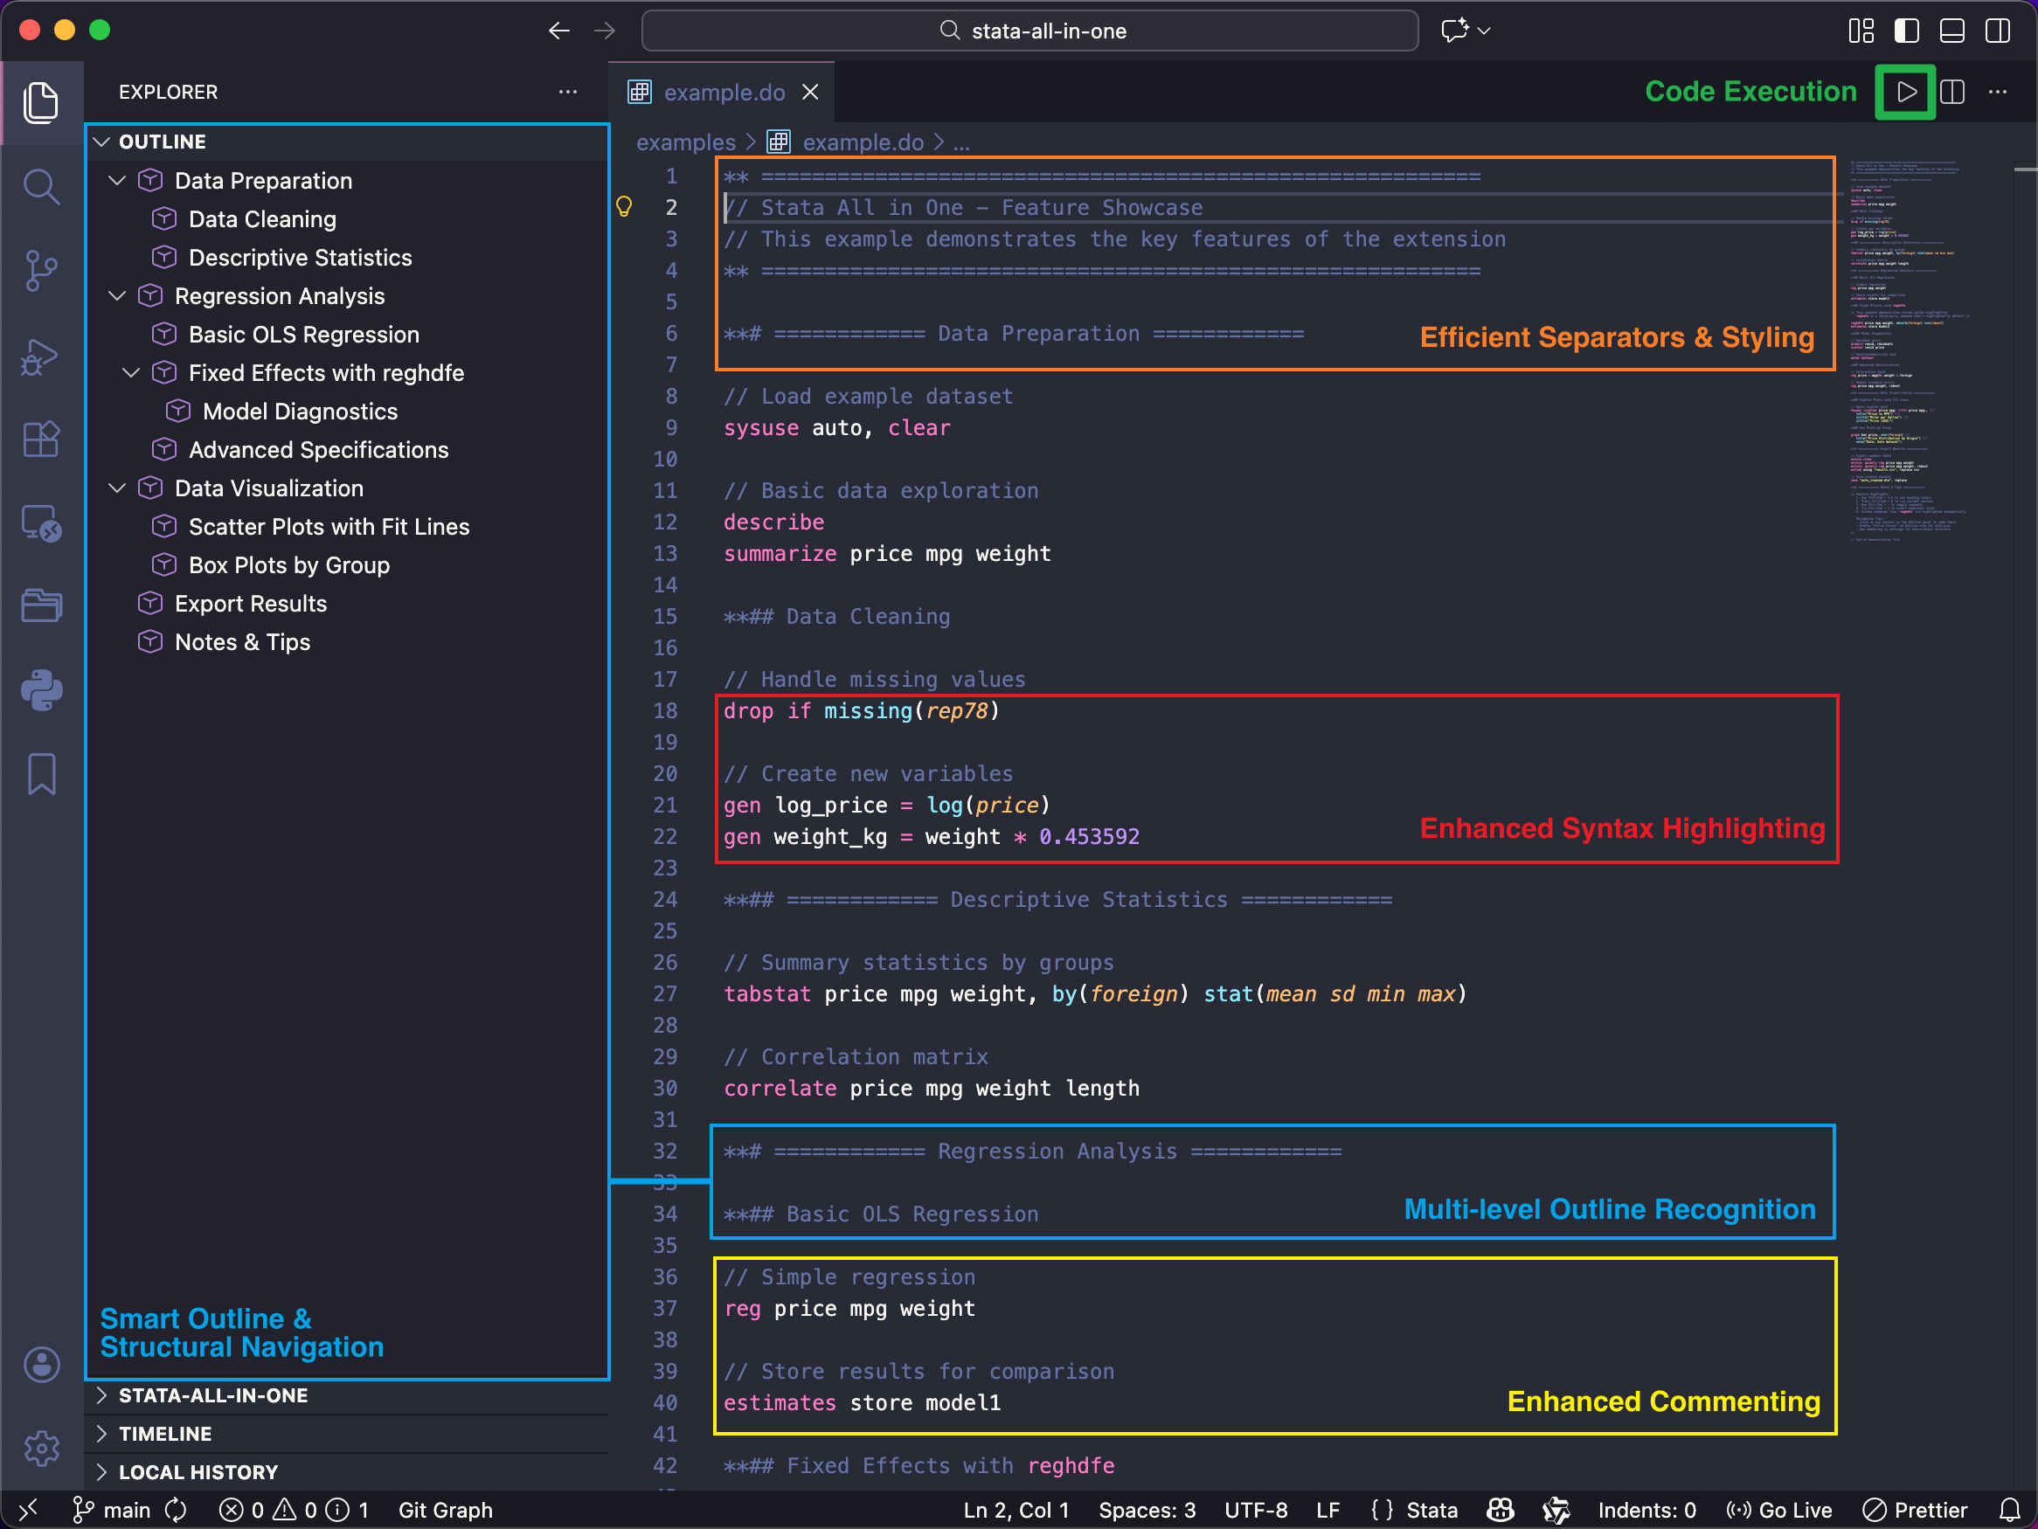The image size is (2038, 1529).
Task: Toggle the secondary sidebar visibility
Action: [x=1998, y=31]
